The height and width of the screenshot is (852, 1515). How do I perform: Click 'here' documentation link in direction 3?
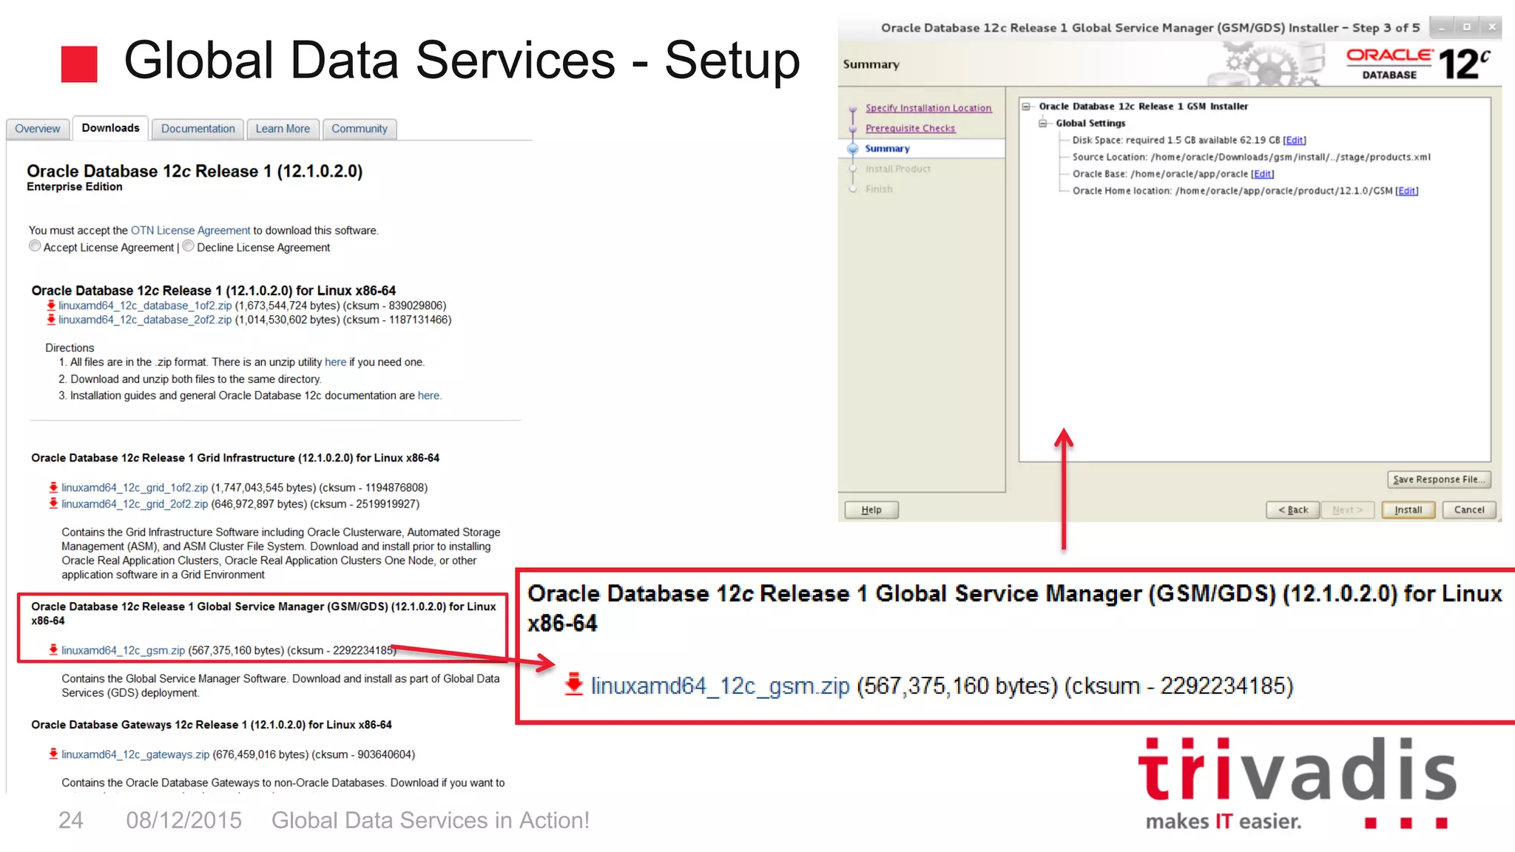point(428,396)
